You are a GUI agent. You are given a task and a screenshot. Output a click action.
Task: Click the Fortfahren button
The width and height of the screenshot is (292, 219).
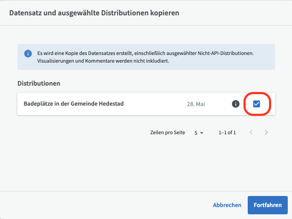[268, 205]
